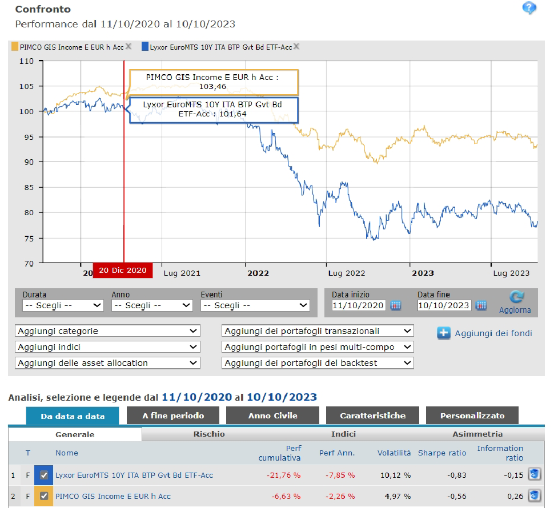Click the Lyxor row detail icon
558x508 pixels.
(534, 474)
